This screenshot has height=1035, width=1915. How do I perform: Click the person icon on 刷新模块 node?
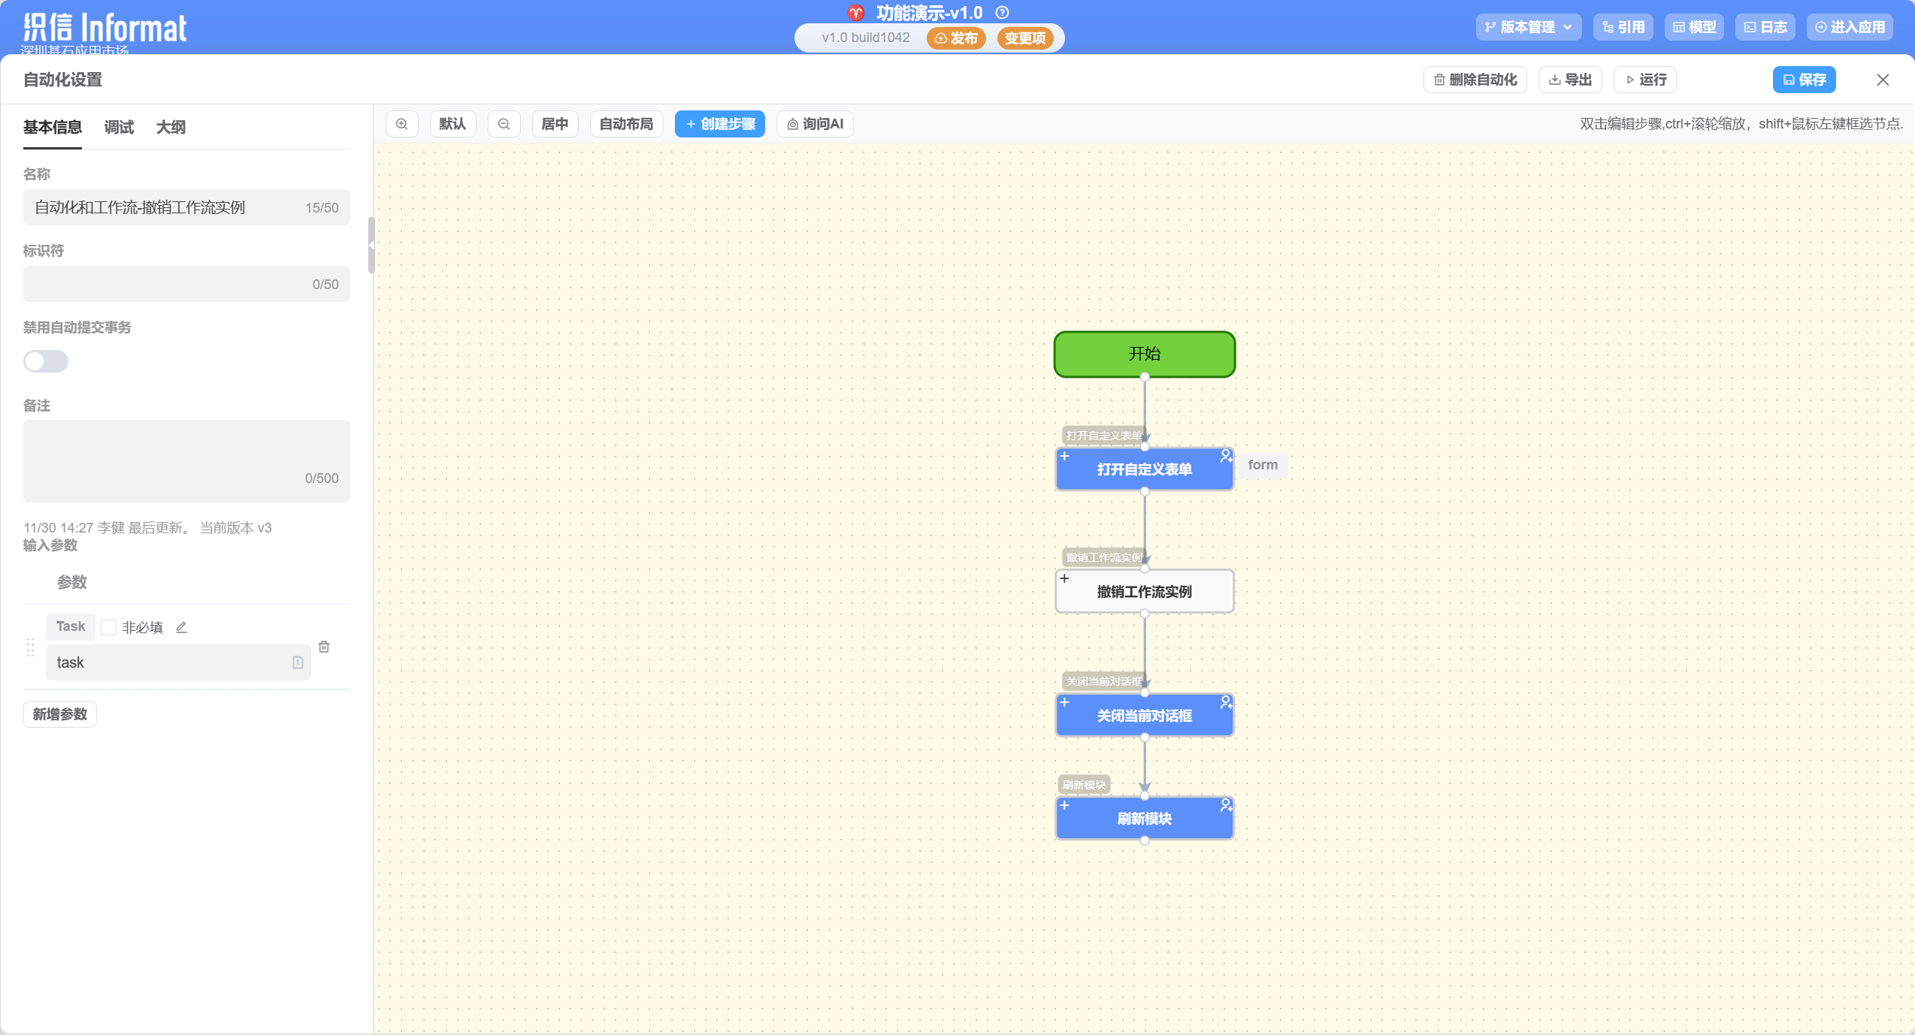pyautogui.click(x=1226, y=804)
